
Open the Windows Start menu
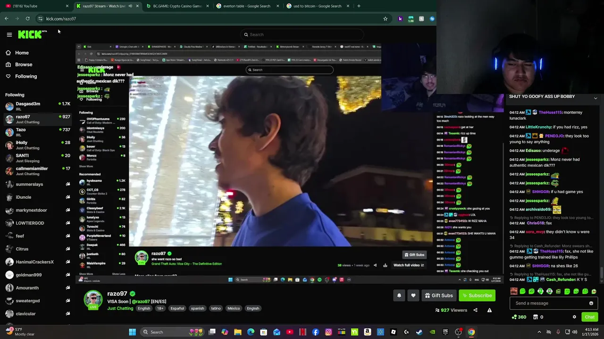point(133,332)
